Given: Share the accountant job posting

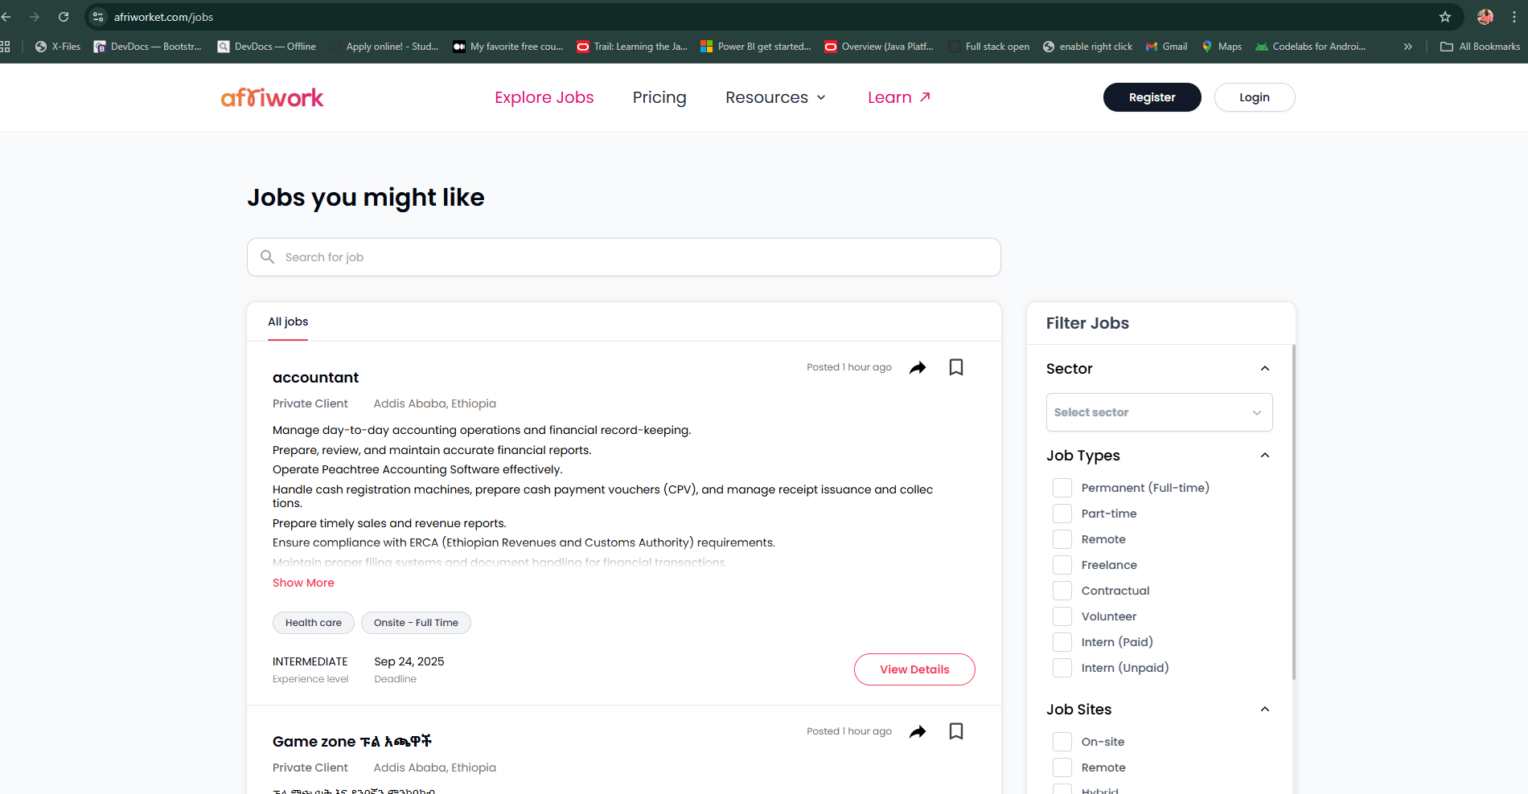Looking at the screenshot, I should pos(918,367).
